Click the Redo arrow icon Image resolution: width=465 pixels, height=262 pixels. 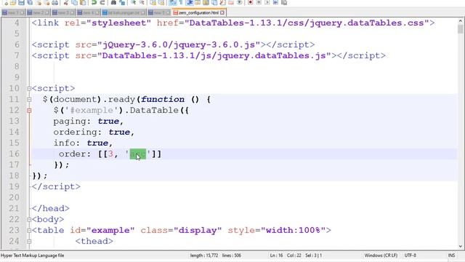point(102,3)
